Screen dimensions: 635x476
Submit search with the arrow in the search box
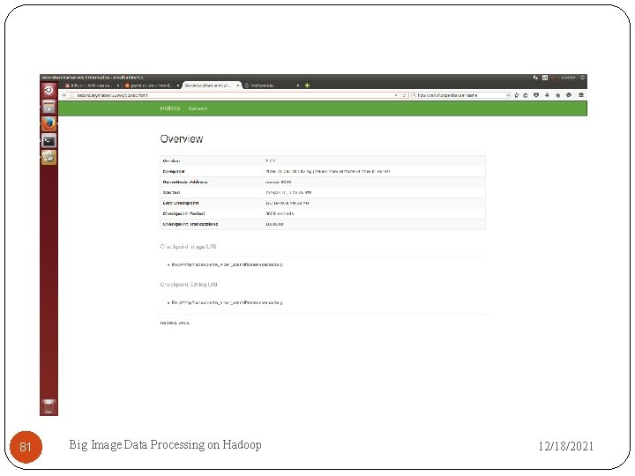tap(507, 95)
